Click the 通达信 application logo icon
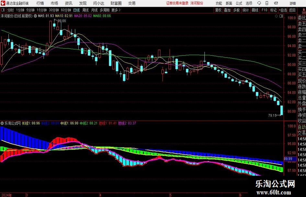 coord(3,3)
